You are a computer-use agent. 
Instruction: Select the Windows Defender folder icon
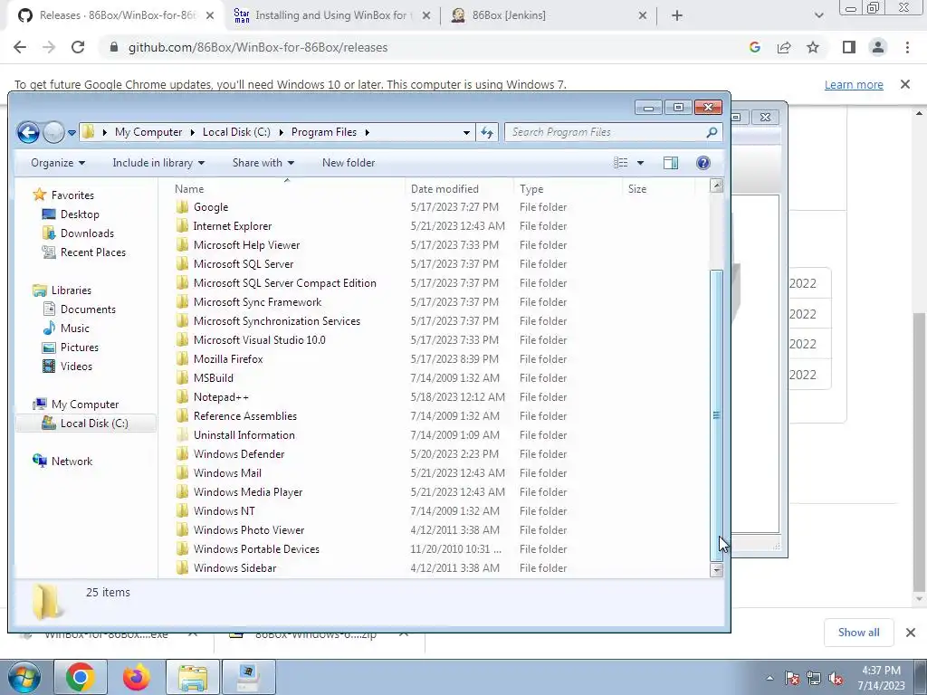[183, 454]
